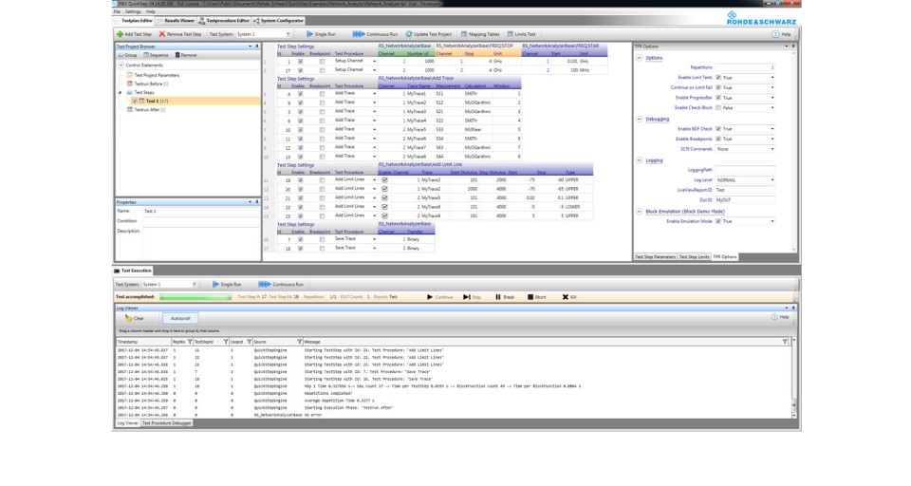
Task: Click the top toolbar Single Run play icon
Action: [x=309, y=34]
